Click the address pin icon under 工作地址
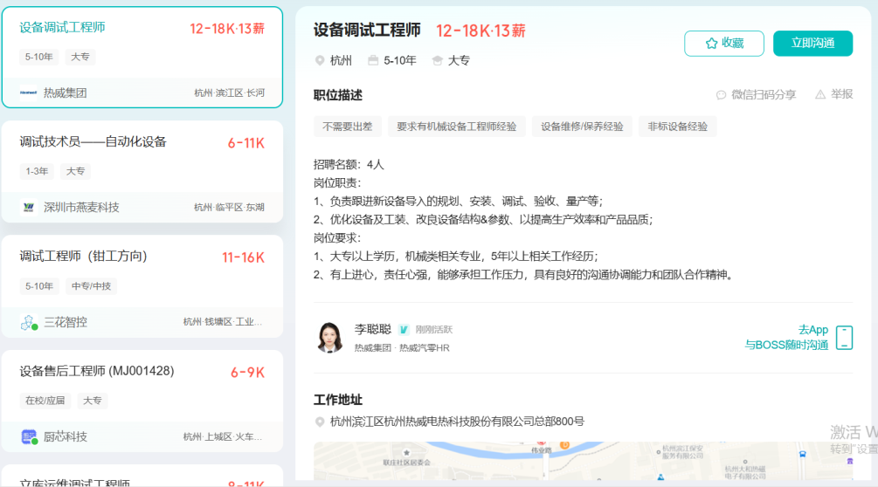Image resolution: width=878 pixels, height=487 pixels. pos(320,422)
